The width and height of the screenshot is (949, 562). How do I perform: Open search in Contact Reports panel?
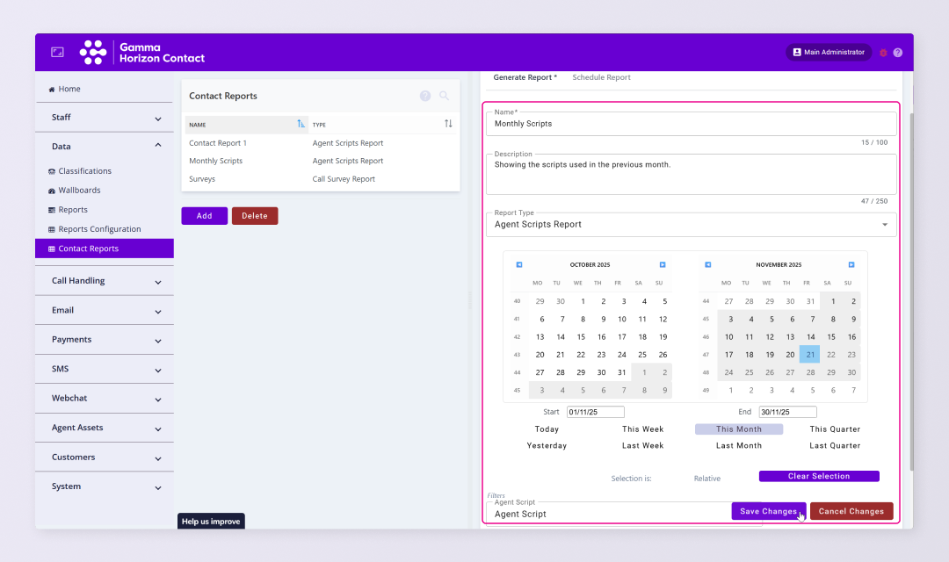tap(445, 96)
